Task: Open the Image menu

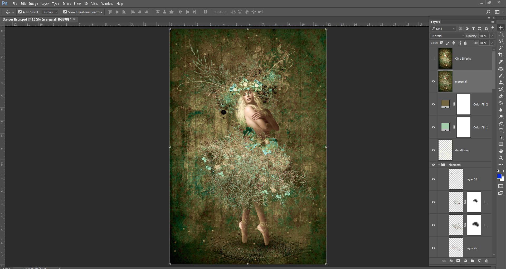Action: pyautogui.click(x=33, y=4)
